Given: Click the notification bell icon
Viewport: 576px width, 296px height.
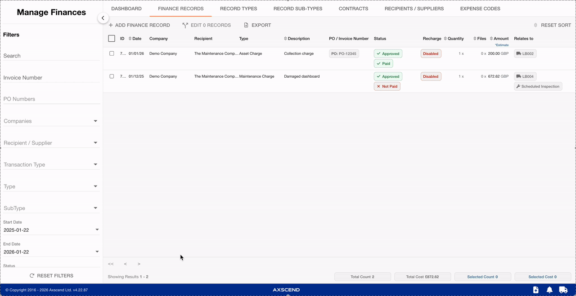Looking at the screenshot, I should click(549, 290).
